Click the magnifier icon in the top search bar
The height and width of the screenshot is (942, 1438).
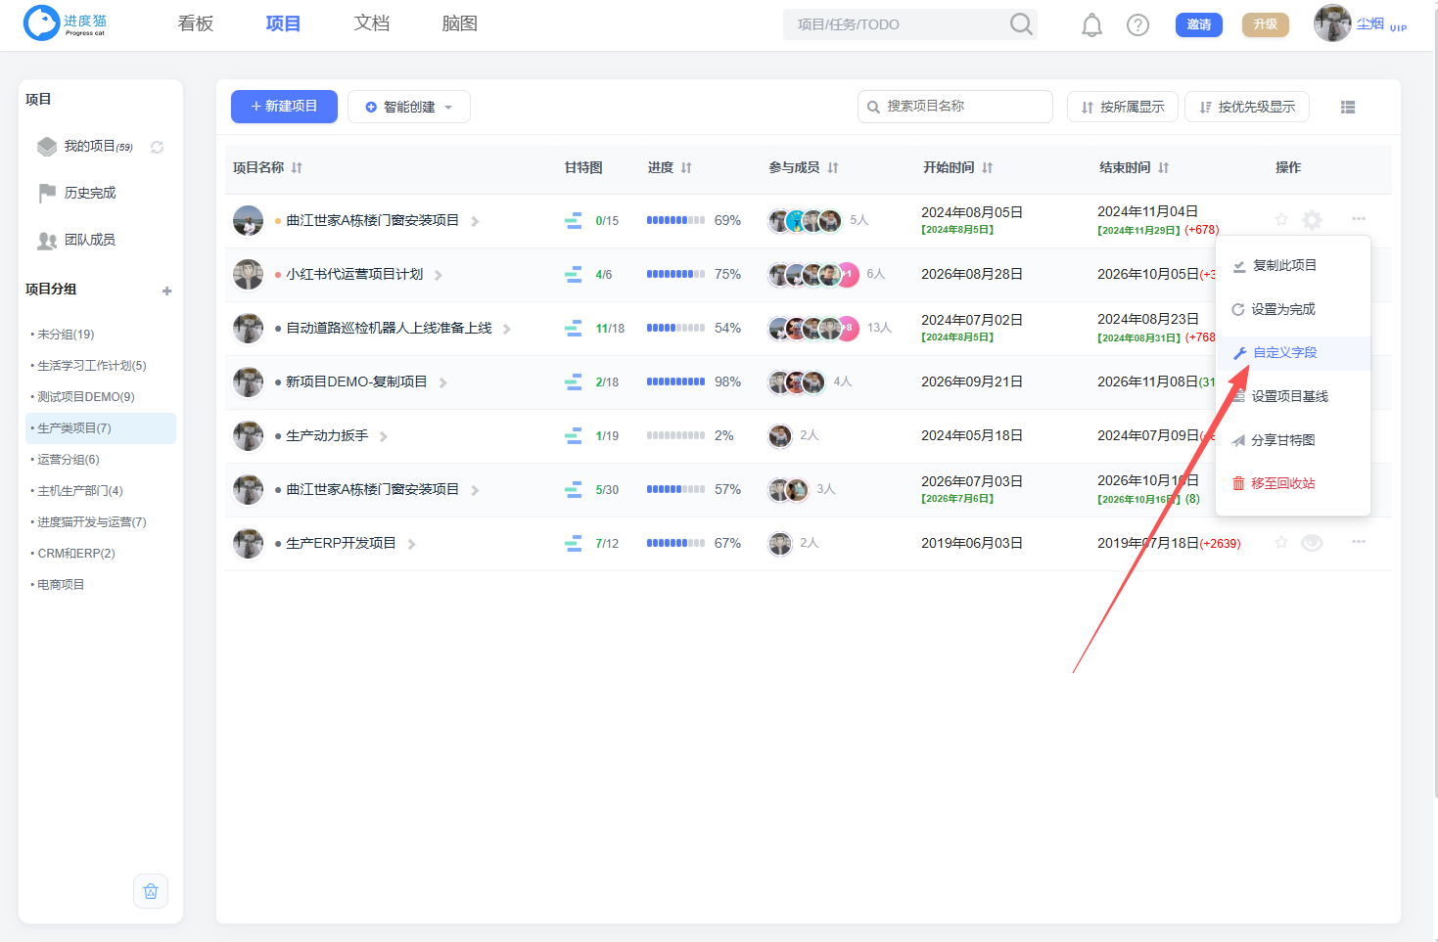click(1020, 24)
